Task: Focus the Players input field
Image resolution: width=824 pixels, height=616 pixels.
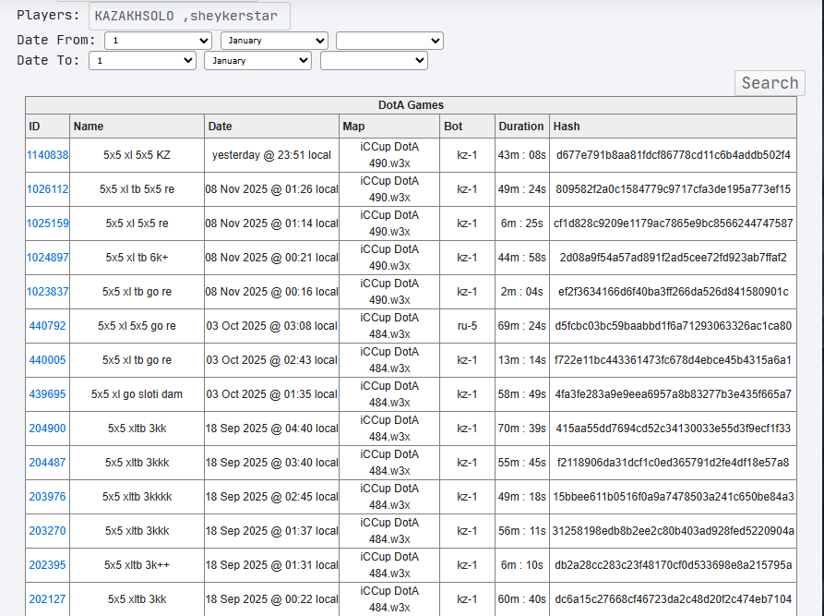Action: click(190, 16)
